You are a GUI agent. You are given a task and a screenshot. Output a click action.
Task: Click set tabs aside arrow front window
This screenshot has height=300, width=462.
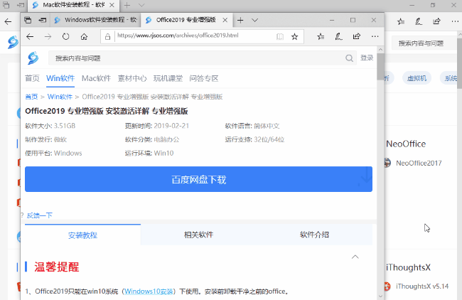click(x=43, y=20)
